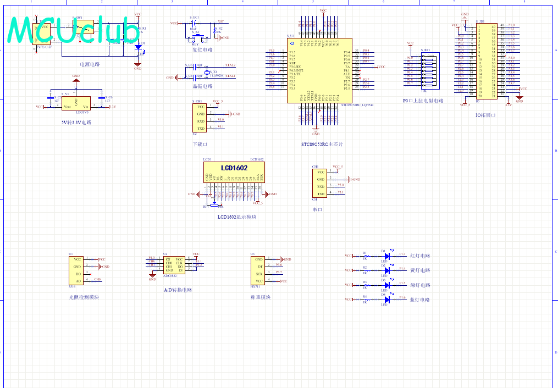Click the STC89C52RC main chip symbol

[319, 71]
